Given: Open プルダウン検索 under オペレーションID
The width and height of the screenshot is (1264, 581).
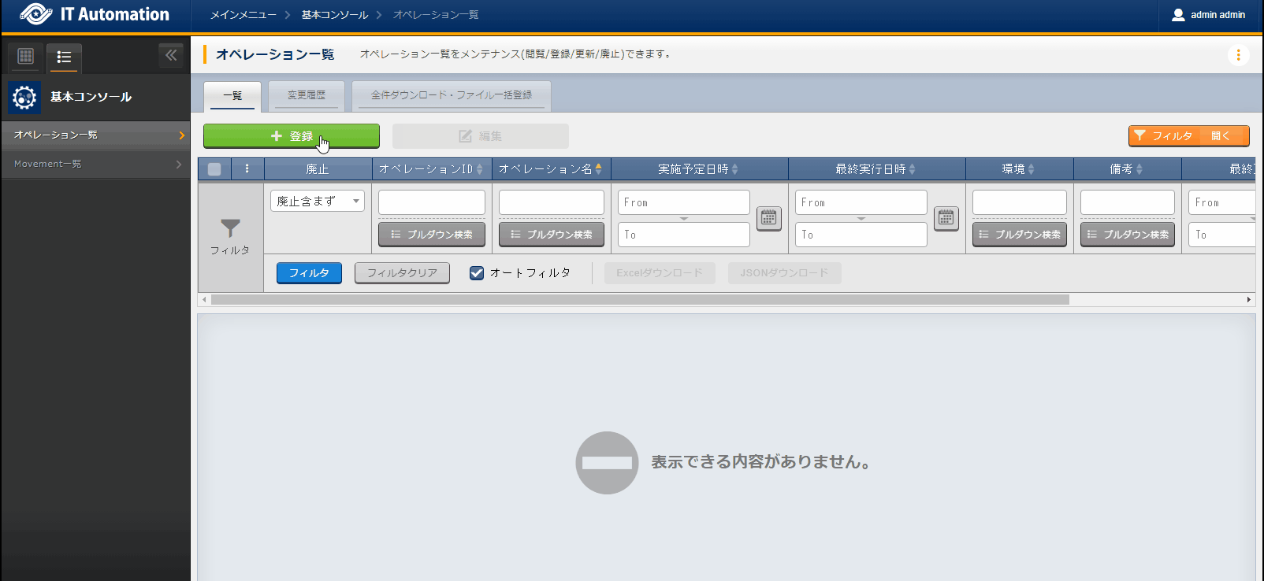Looking at the screenshot, I should tap(432, 235).
